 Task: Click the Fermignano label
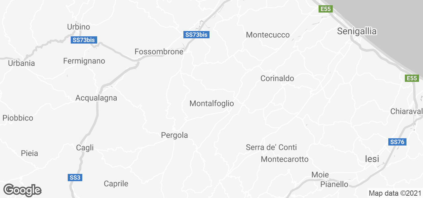coord(84,61)
